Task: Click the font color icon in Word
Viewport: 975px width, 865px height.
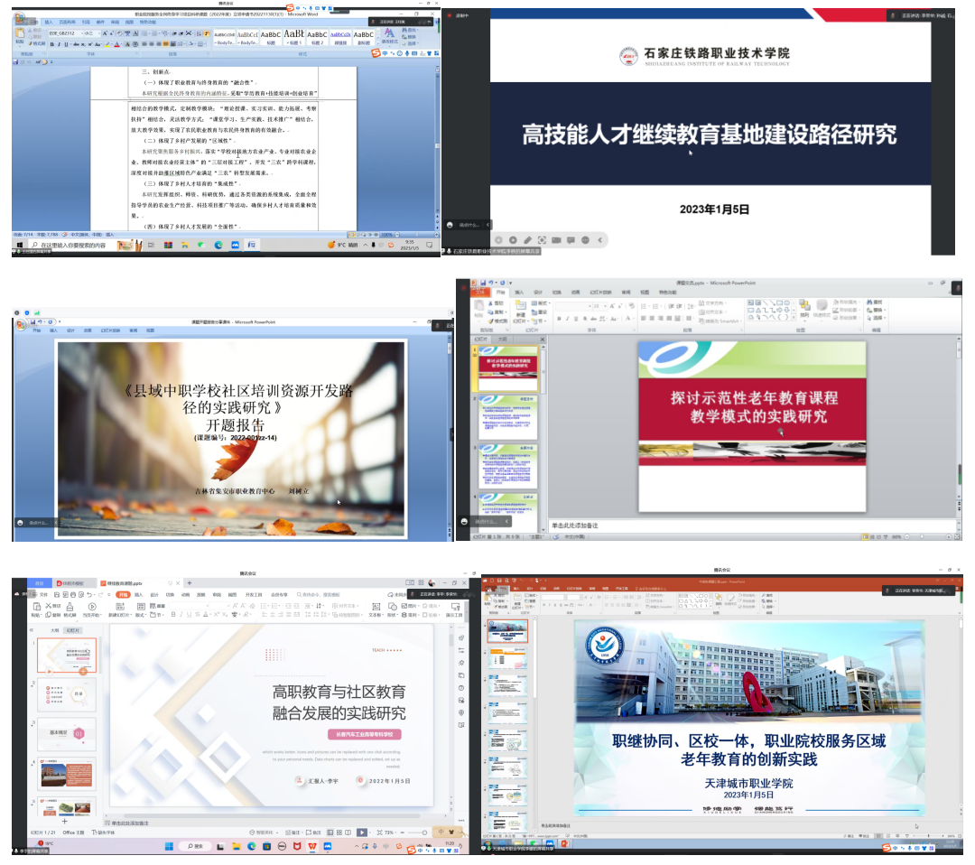Action: click(x=118, y=43)
